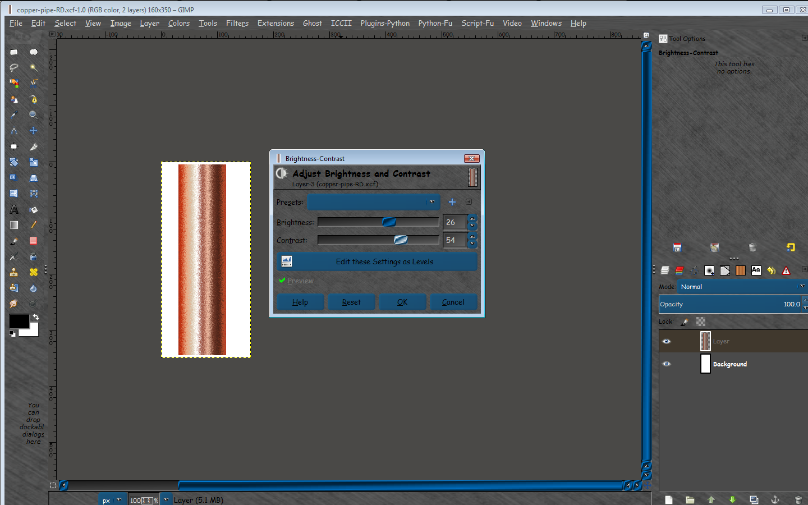Select the Rectangle Select tool
Screen dimensions: 808x505
click(x=14, y=52)
